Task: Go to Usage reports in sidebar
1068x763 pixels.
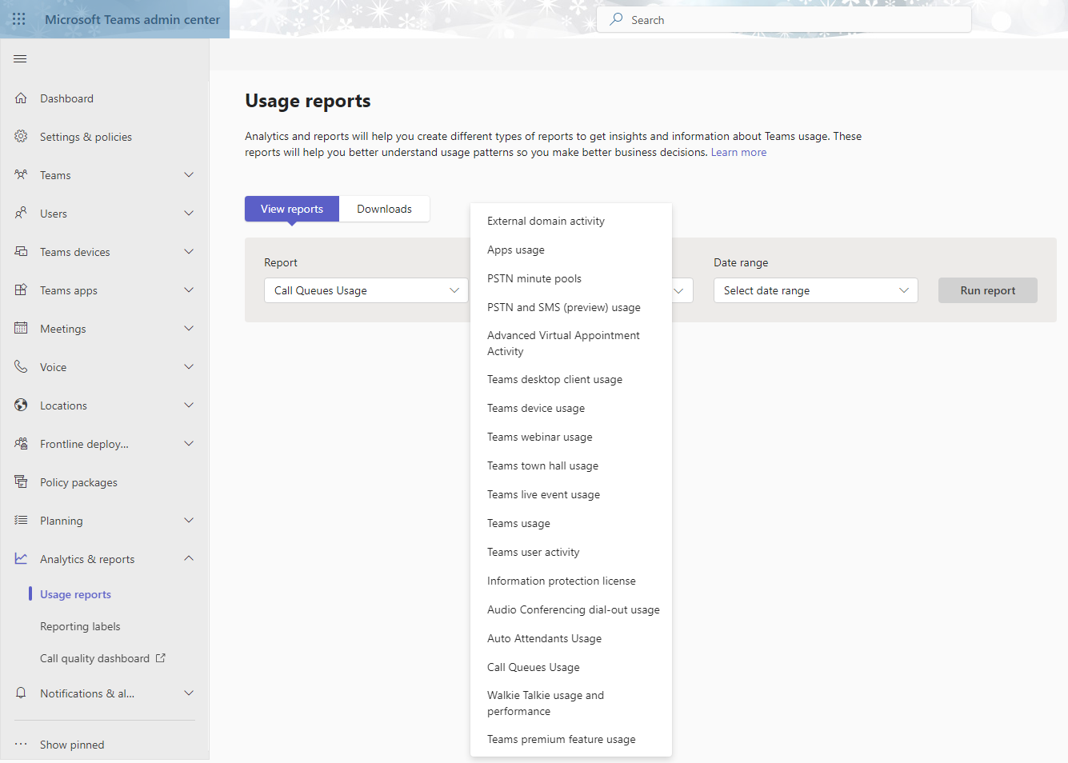Action: pos(75,594)
